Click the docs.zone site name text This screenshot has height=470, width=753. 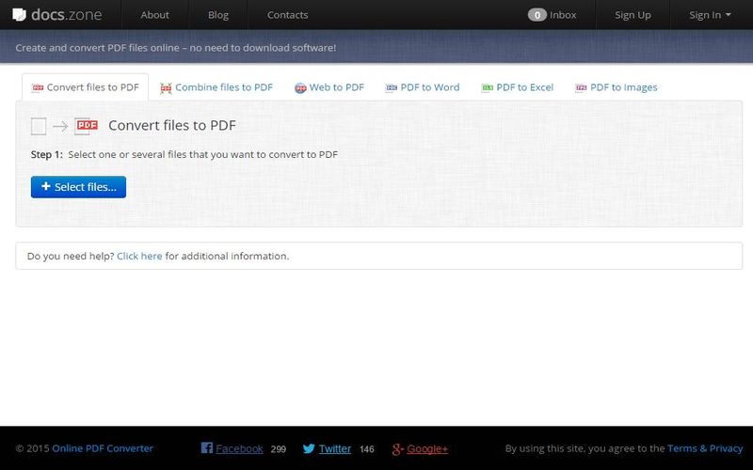(66, 15)
